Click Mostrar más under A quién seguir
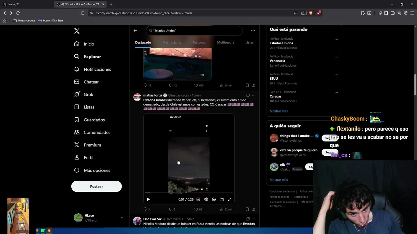 point(279,180)
